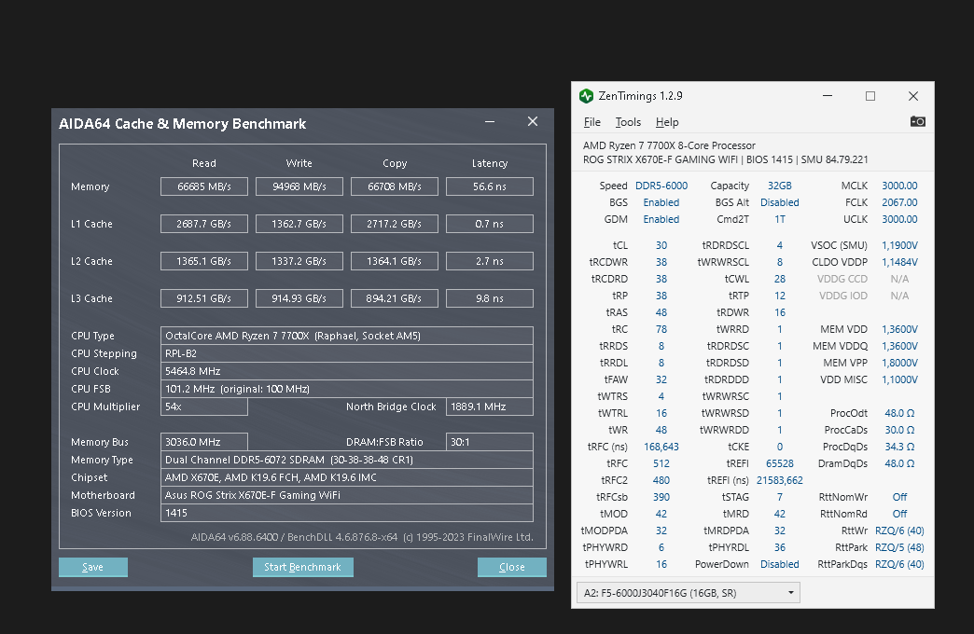Minimize the AIDA64 benchmark window
Viewport: 974px width, 634px height.
point(490,122)
